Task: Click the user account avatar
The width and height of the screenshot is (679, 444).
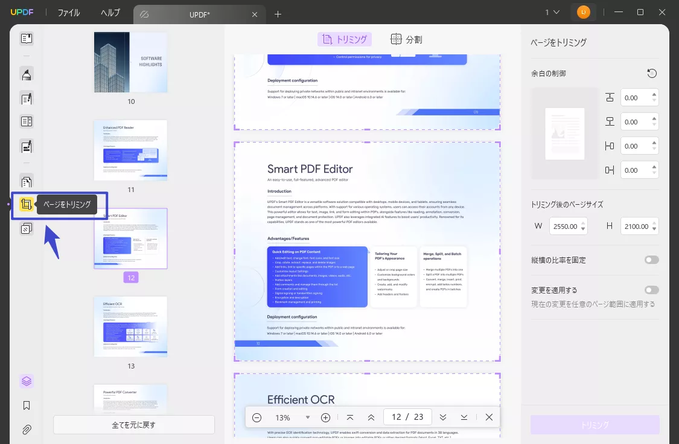Action: [583, 12]
